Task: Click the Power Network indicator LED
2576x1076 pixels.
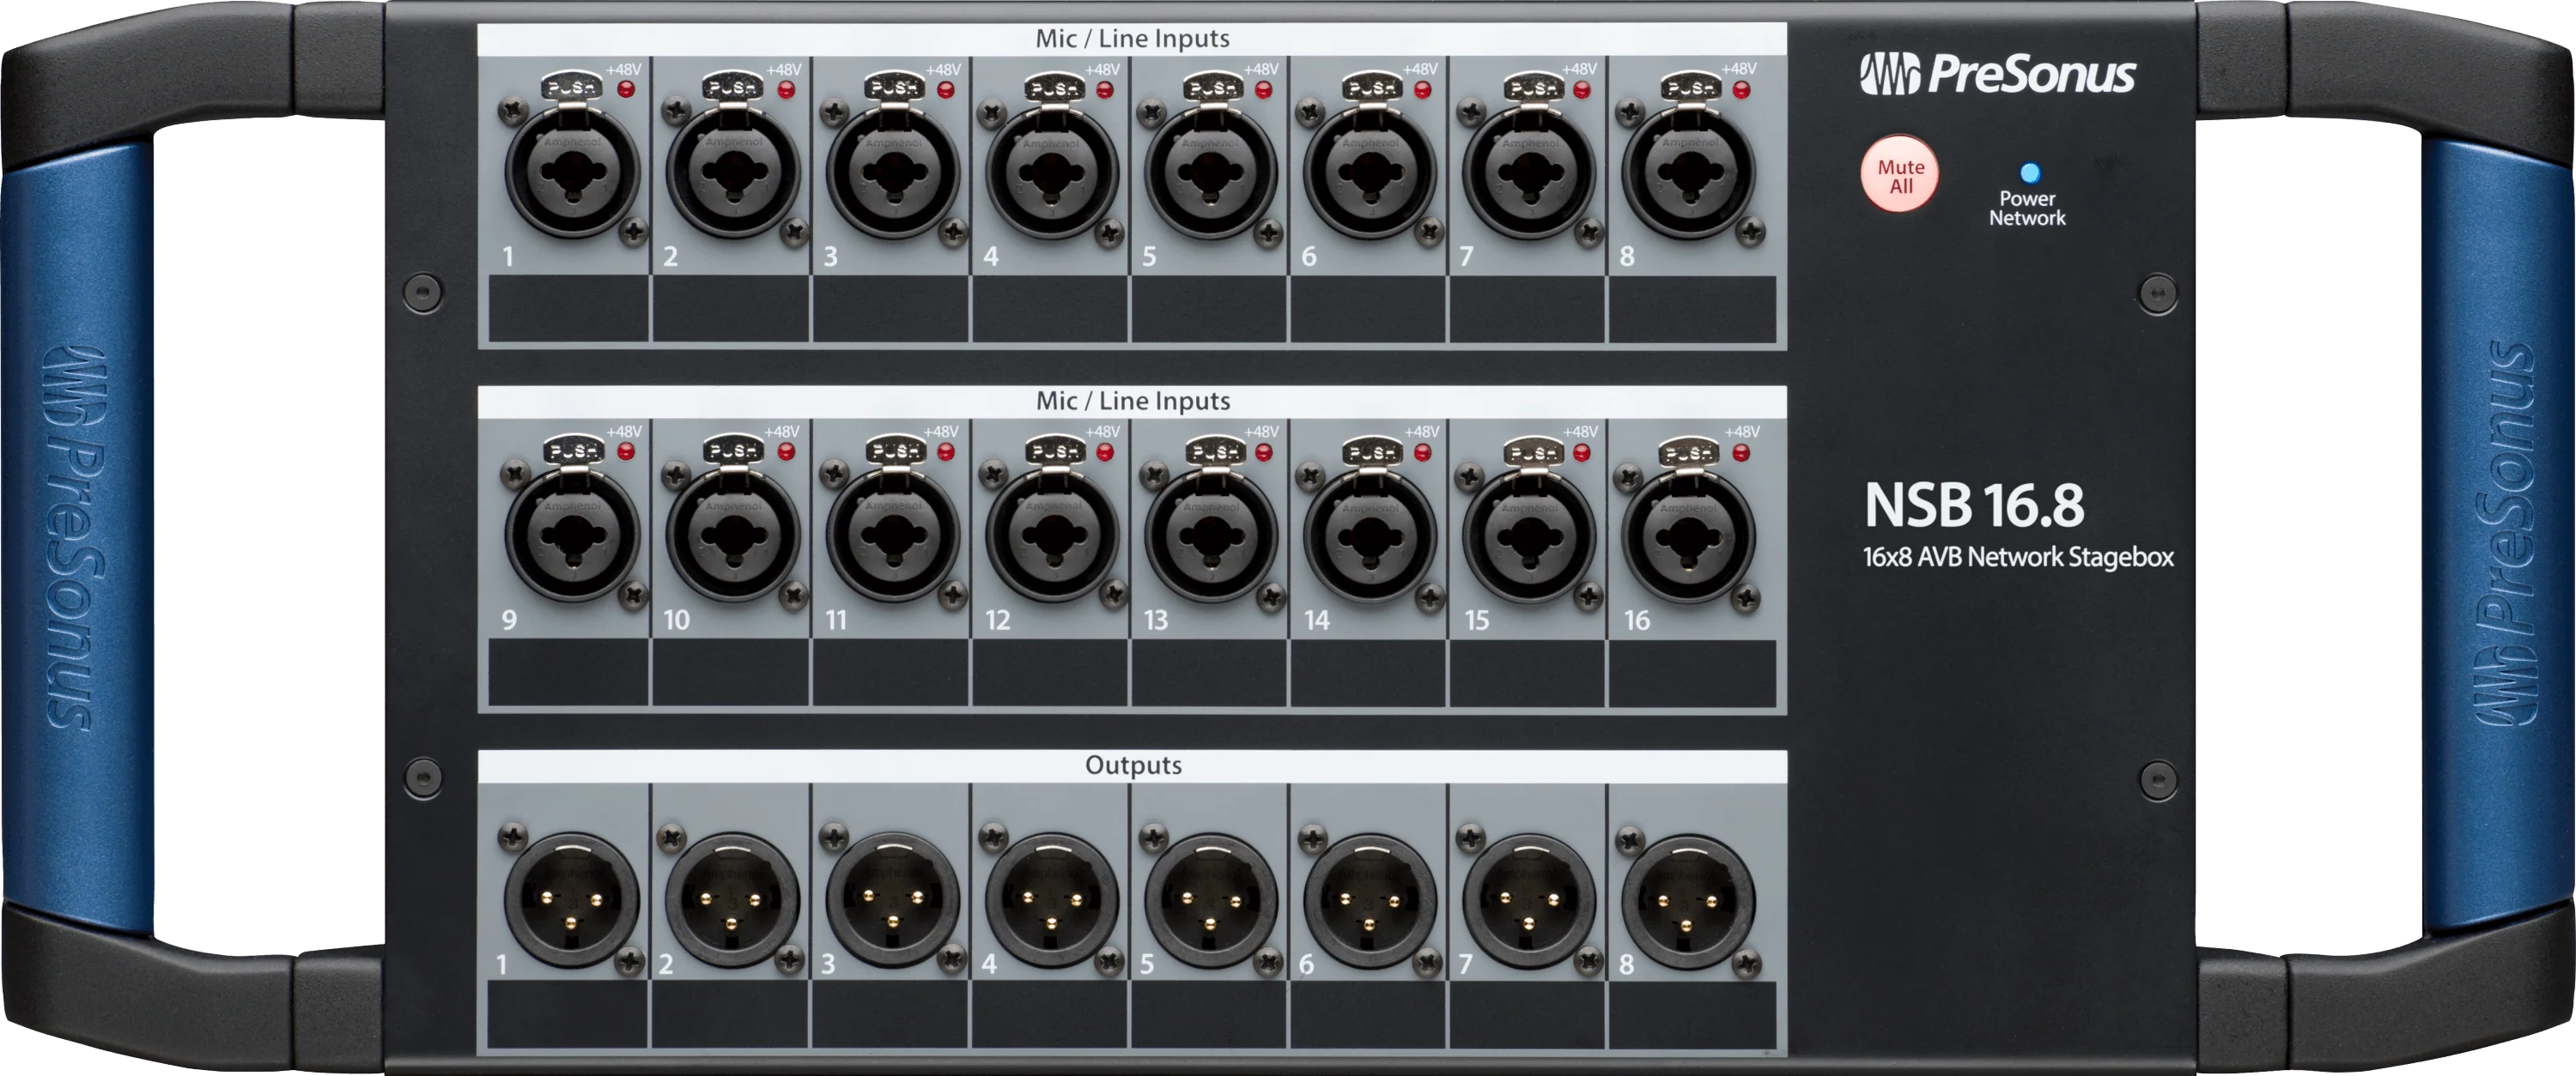Action: (x=2028, y=172)
